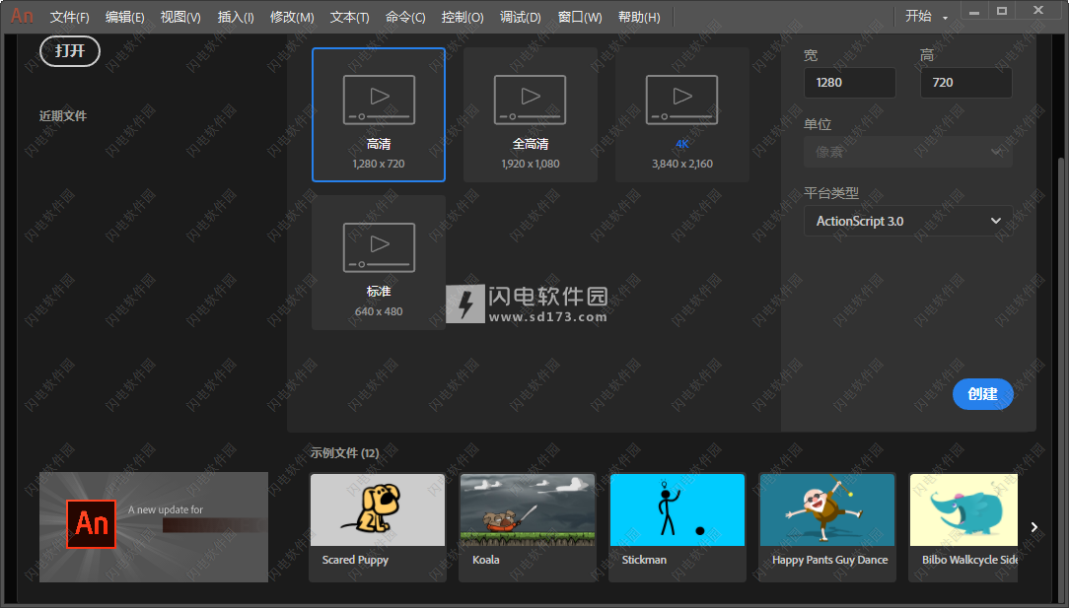Close the Animate window

1038,10
